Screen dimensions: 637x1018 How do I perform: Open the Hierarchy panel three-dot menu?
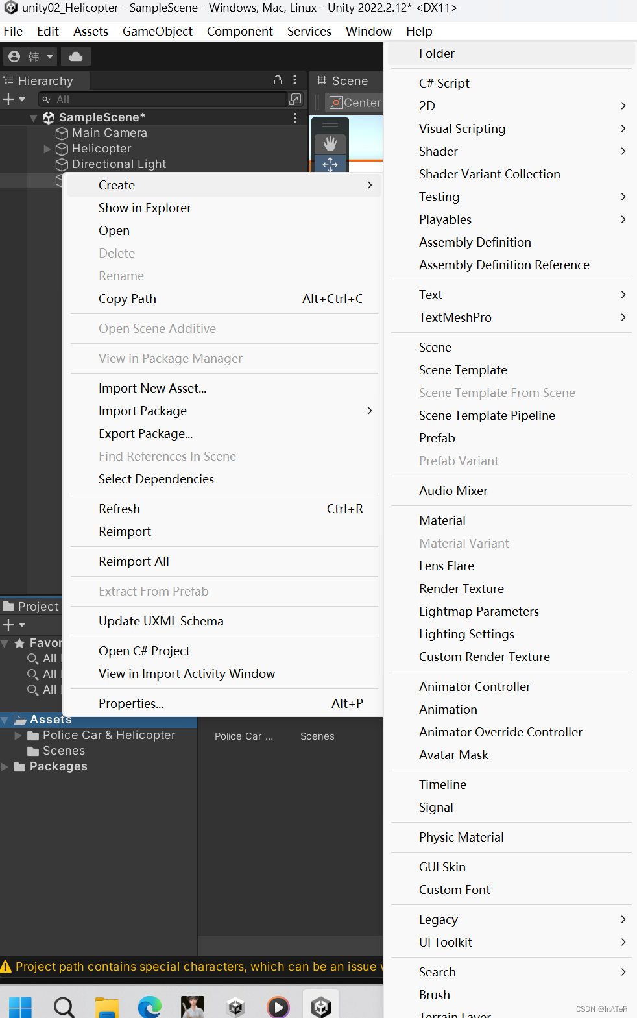pos(294,80)
